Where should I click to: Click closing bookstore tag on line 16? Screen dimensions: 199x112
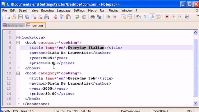click(36, 104)
